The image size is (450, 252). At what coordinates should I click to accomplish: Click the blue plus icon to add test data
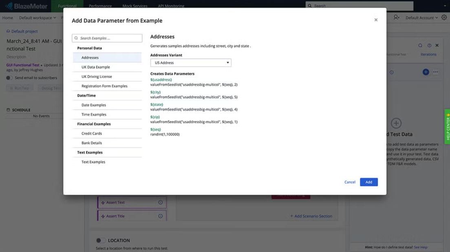click(426, 72)
